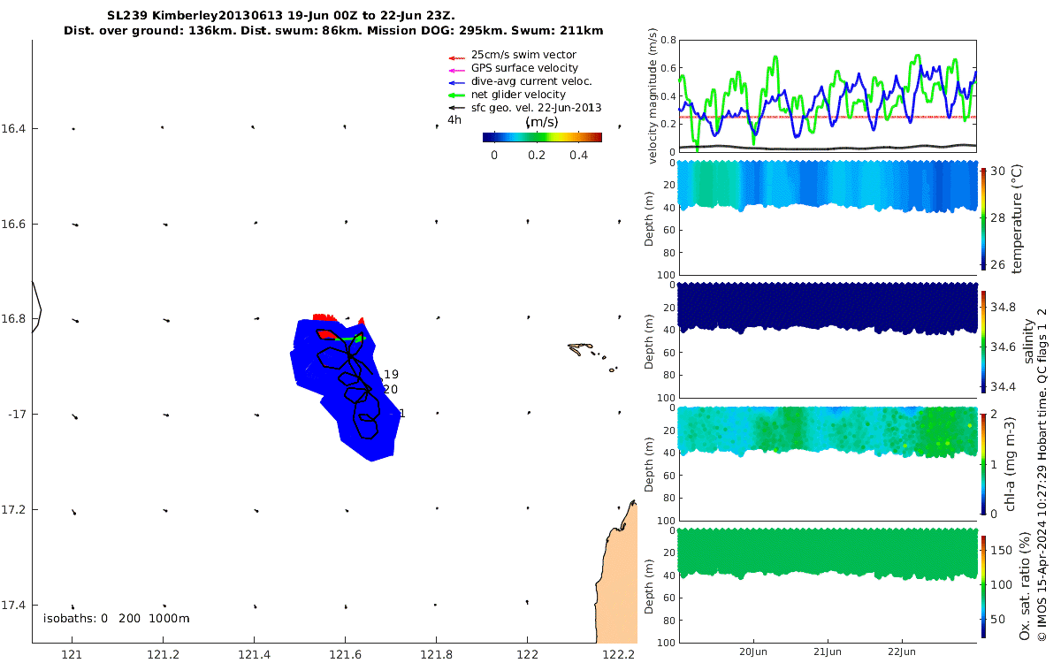This screenshot has height=663, width=1061.
Task: Click the salinity colorbar
Action: pyautogui.click(x=983, y=341)
